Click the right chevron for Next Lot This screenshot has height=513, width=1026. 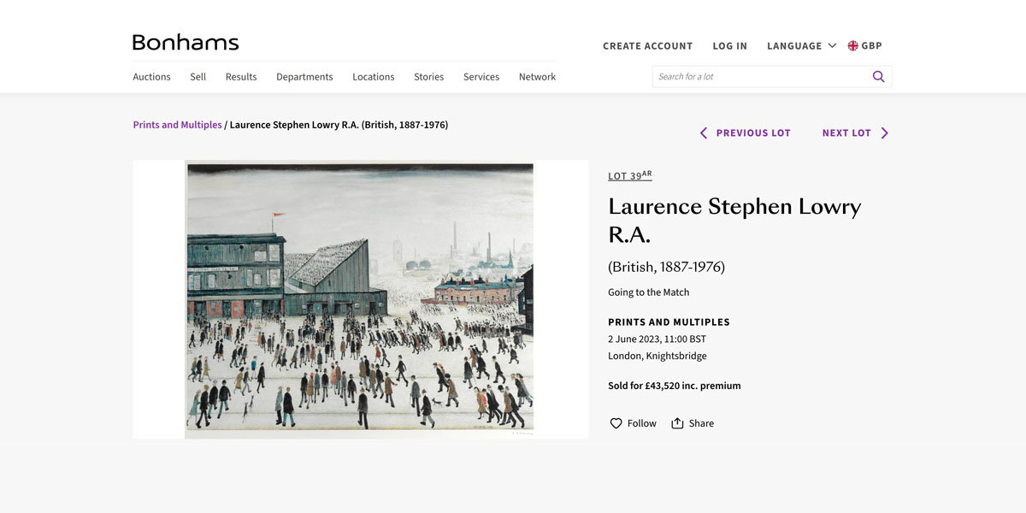(x=885, y=133)
